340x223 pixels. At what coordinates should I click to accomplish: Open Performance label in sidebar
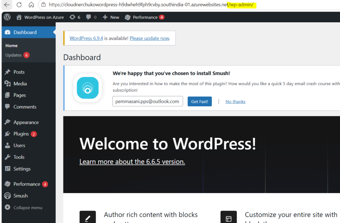pyautogui.click(x=27, y=184)
